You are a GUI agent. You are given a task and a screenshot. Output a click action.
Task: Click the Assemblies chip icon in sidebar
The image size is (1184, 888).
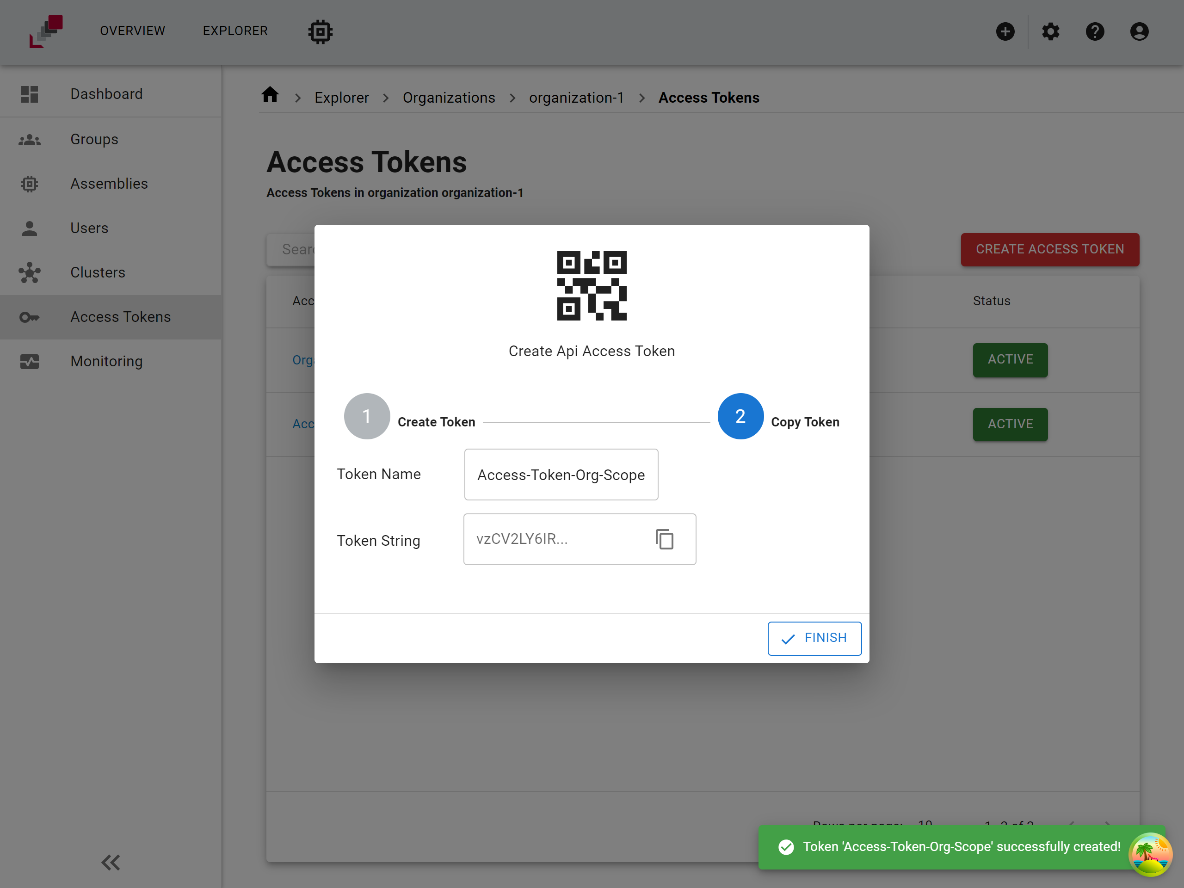tap(30, 184)
